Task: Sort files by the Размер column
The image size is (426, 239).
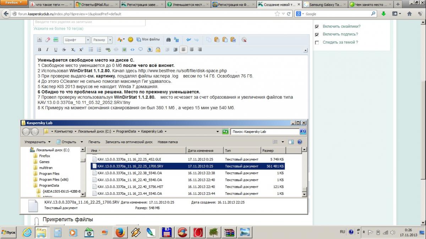Action: click(273, 150)
